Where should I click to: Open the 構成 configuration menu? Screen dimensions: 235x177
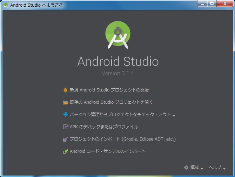click(195, 167)
